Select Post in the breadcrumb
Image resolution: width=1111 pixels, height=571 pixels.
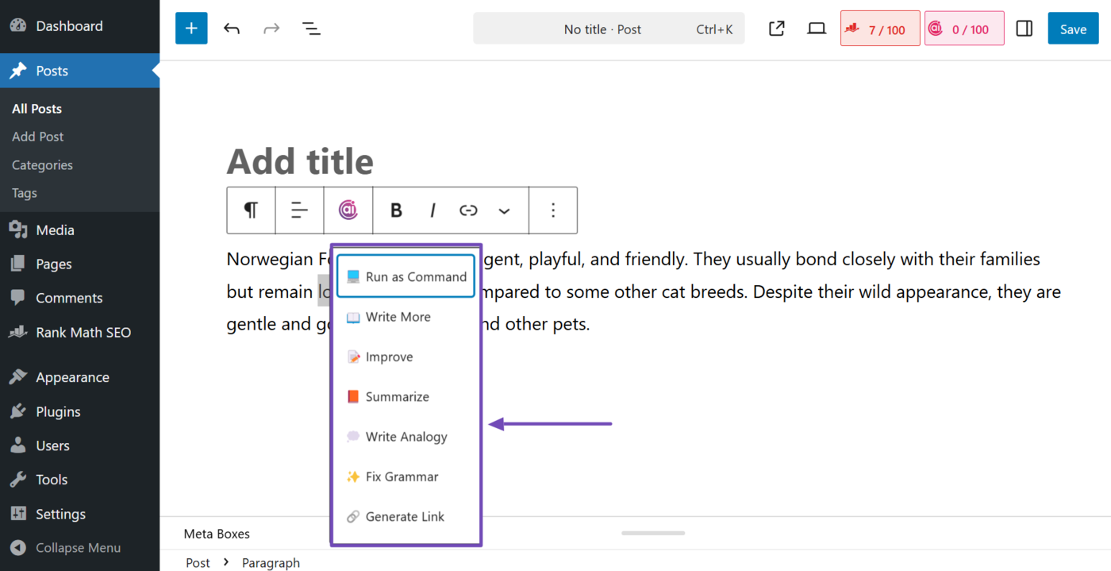198,562
